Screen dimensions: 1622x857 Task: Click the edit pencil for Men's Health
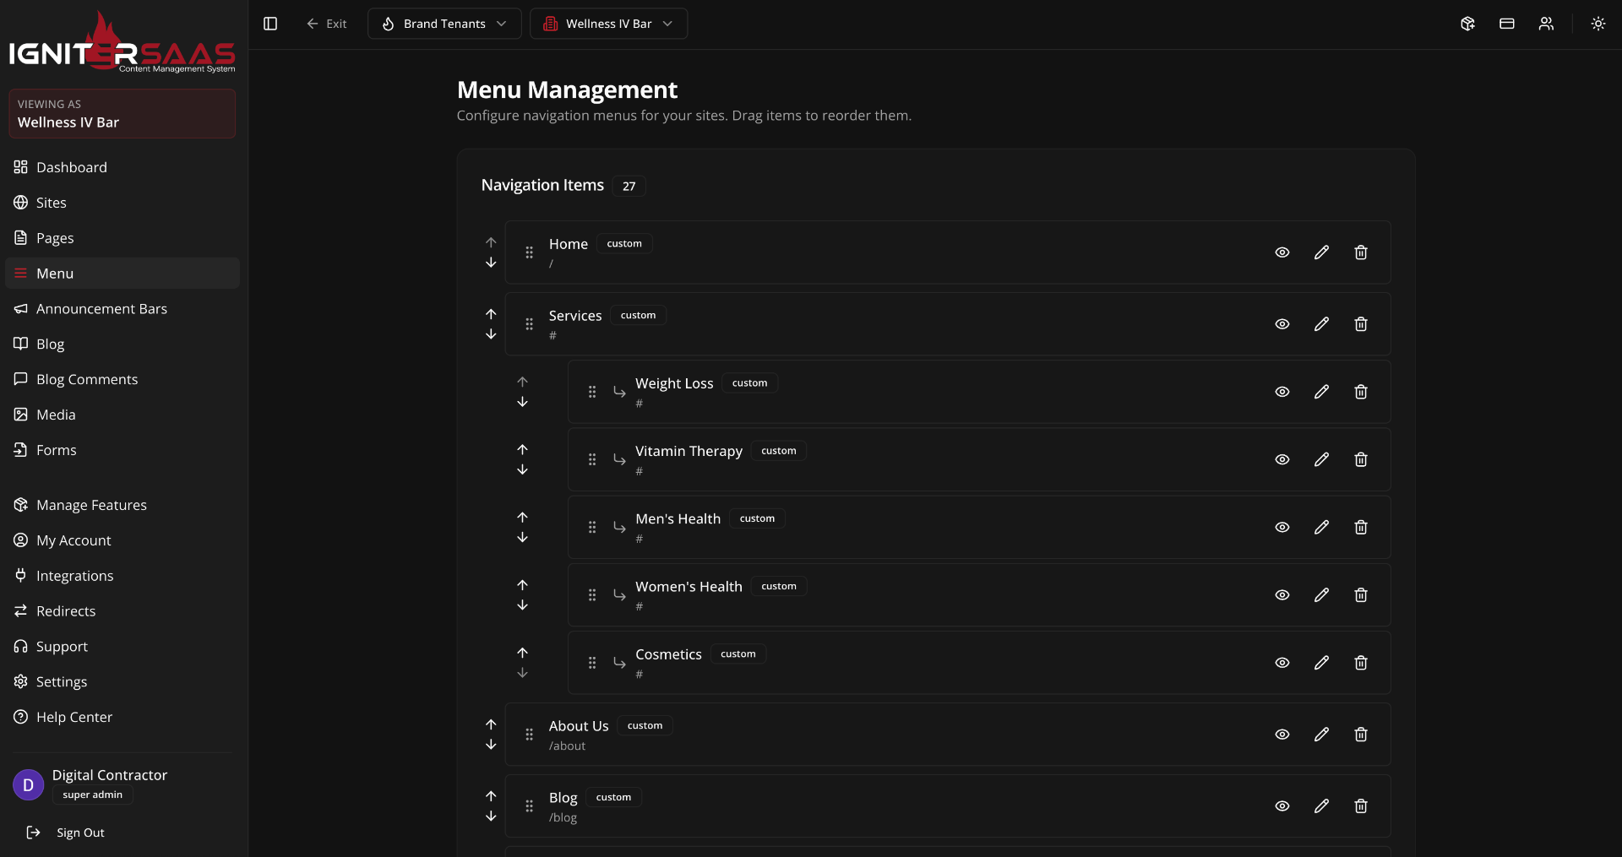(1321, 527)
